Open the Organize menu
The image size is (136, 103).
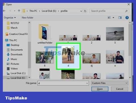click(10, 17)
